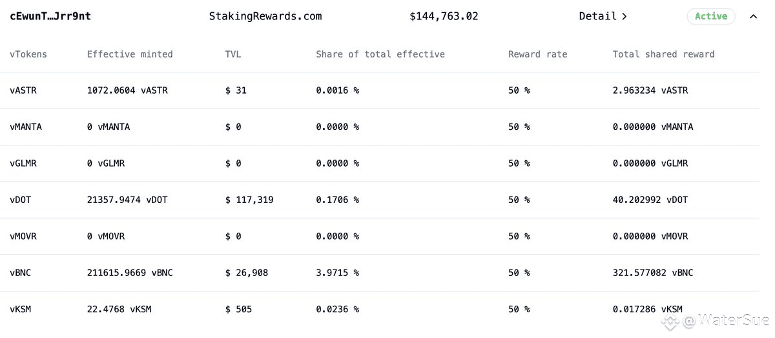This screenshot has height=338, width=775.
Task: Click the Active status badge
Action: pyautogui.click(x=710, y=16)
